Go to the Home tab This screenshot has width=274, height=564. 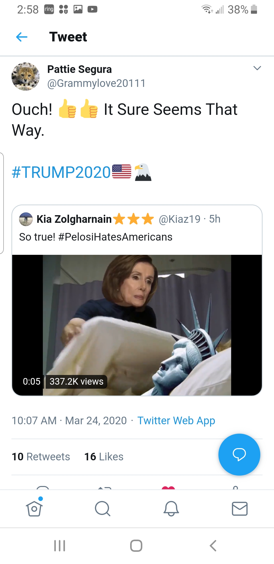[x=34, y=509]
